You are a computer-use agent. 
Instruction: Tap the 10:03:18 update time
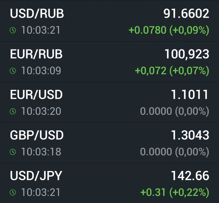(41, 152)
